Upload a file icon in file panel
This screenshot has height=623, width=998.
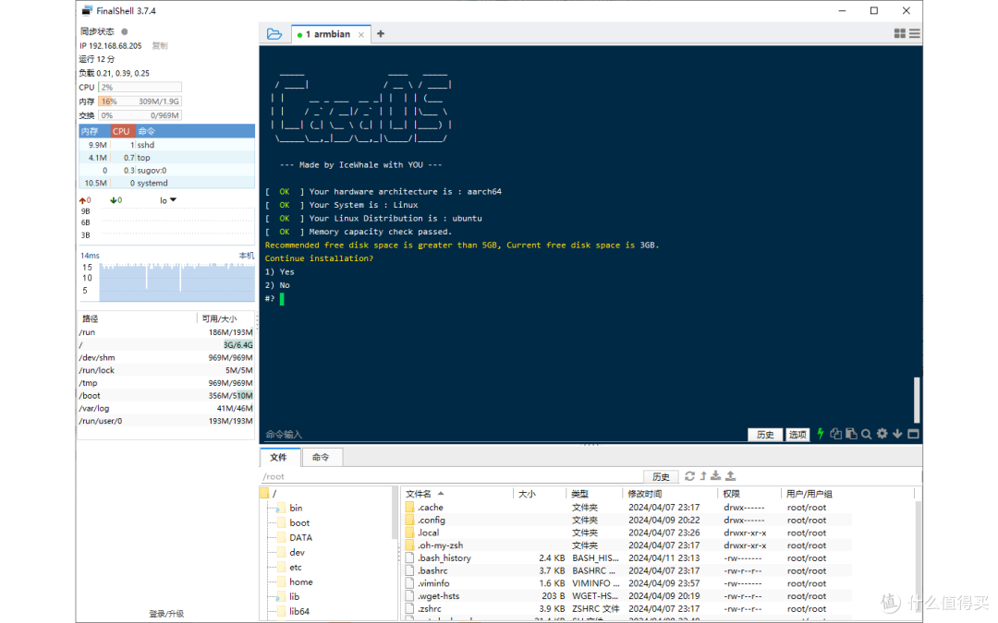click(x=731, y=475)
